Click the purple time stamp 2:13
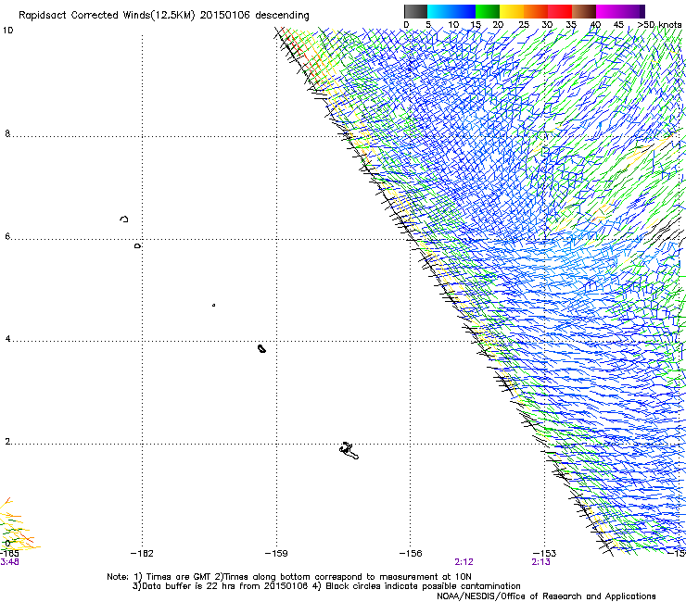This screenshot has width=686, height=602. [540, 562]
